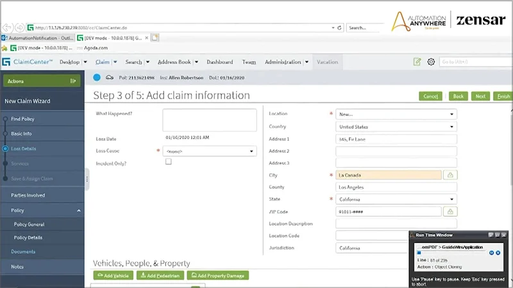Click the browser Search box

(364, 28)
